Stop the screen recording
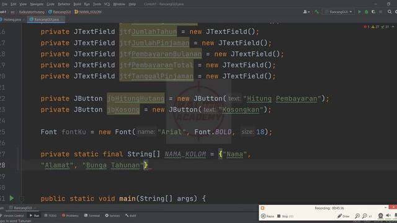This screenshot has height=223, width=397. (x=285, y=216)
